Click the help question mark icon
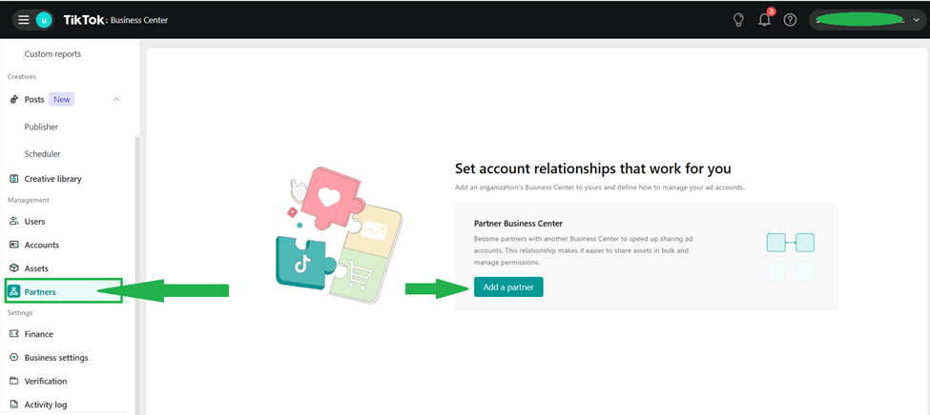Screen dimensions: 930x415 790,20
